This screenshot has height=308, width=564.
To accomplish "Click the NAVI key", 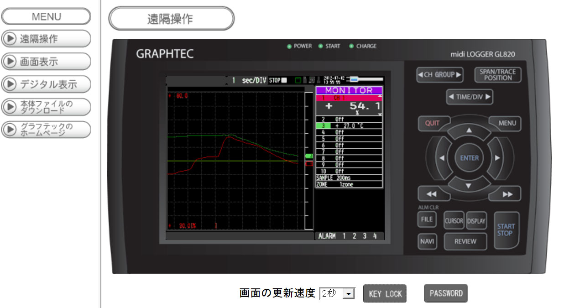I will pyautogui.click(x=427, y=241).
